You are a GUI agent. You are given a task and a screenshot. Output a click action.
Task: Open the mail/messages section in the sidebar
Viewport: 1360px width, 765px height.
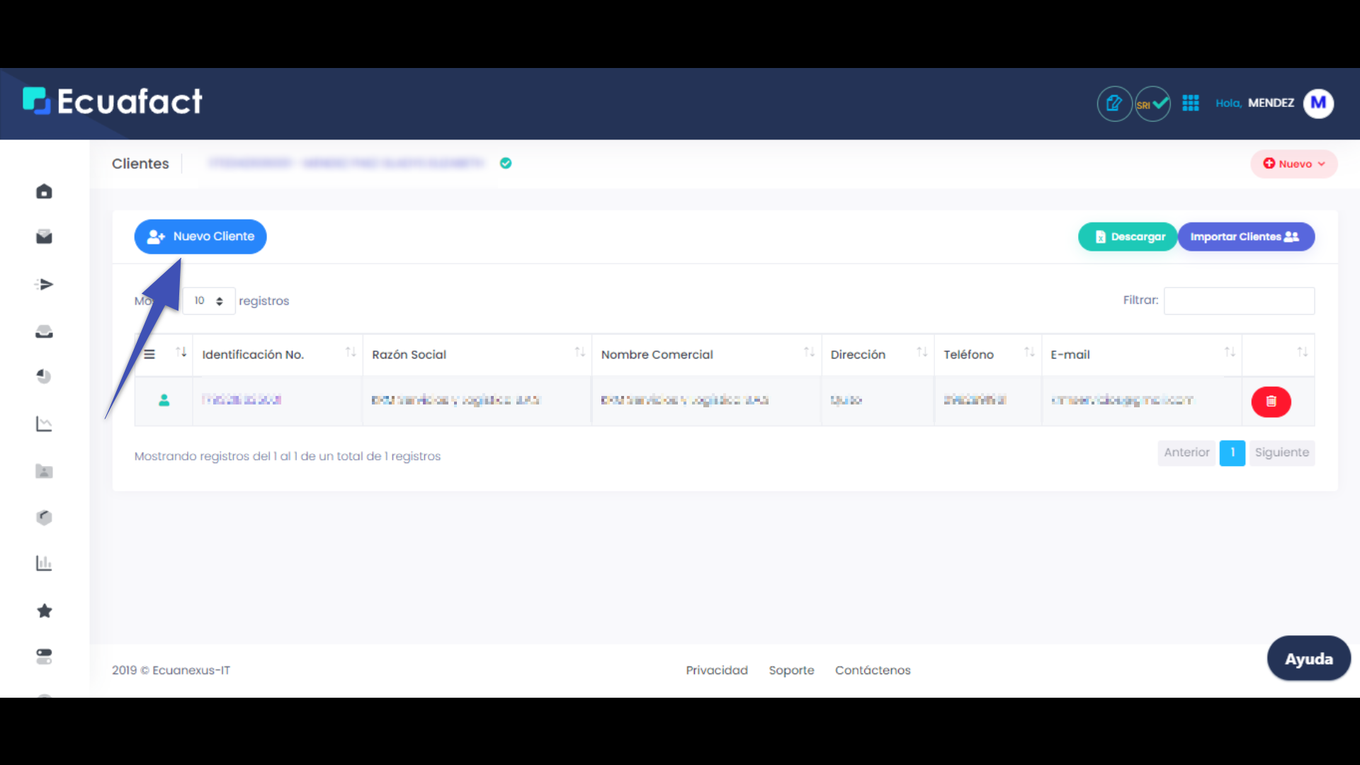pyautogui.click(x=44, y=237)
